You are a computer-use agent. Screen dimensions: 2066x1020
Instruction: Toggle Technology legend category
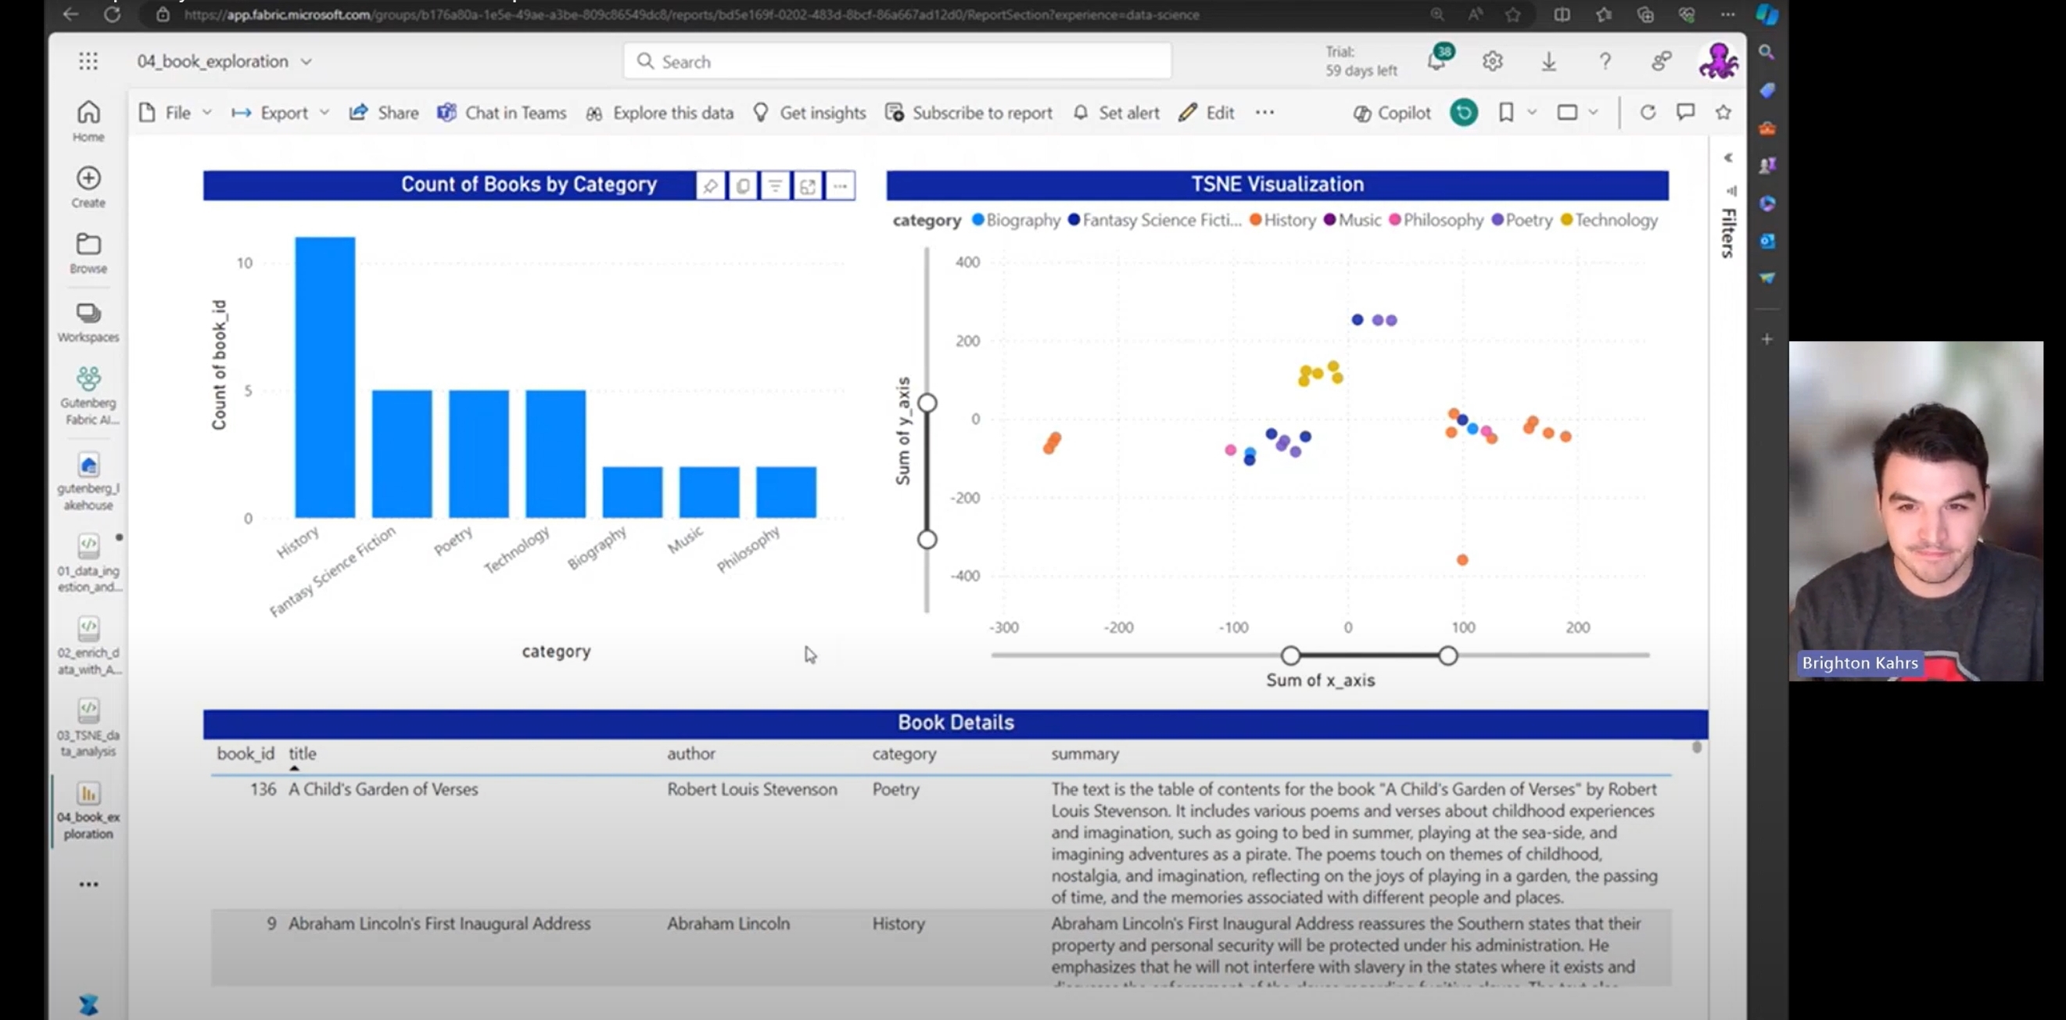(1609, 220)
